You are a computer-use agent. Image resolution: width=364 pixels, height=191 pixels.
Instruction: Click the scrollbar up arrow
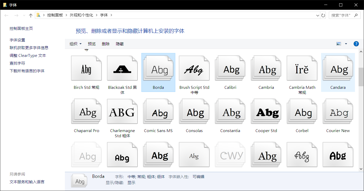click(x=361, y=52)
